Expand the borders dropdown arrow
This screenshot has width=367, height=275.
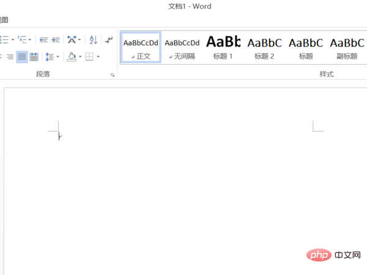98,57
